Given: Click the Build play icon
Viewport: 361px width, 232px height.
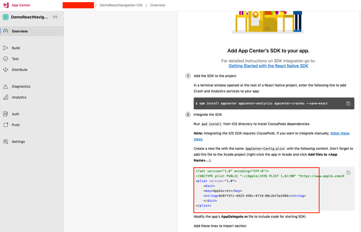Looking at the screenshot, I should (x=6, y=48).
